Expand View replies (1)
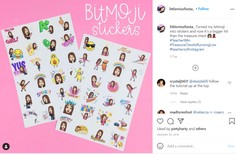Screen dimensions: 236x154 [190, 102]
